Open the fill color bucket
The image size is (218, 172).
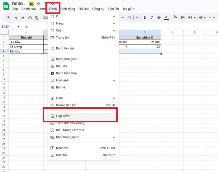pyautogui.click(x=175, y=17)
